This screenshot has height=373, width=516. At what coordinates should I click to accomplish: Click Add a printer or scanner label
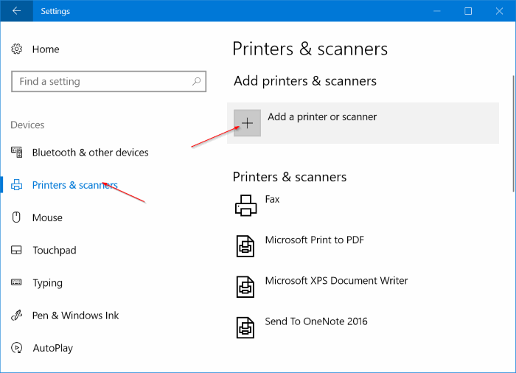(322, 117)
